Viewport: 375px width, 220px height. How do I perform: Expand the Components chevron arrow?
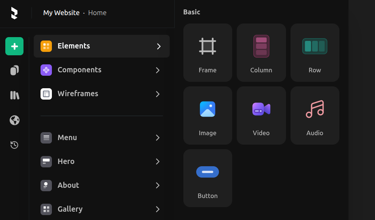tap(158, 70)
